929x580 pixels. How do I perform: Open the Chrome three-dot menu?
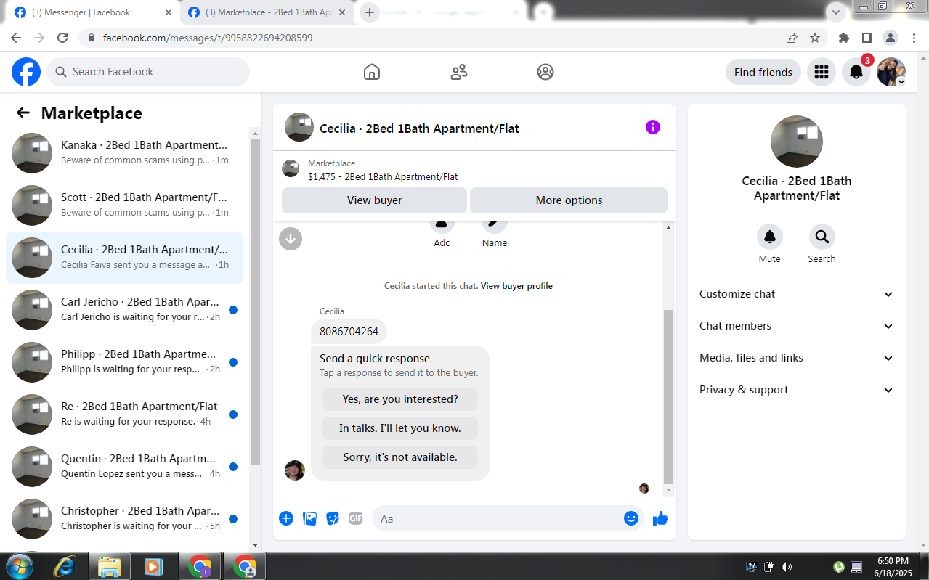(x=913, y=38)
